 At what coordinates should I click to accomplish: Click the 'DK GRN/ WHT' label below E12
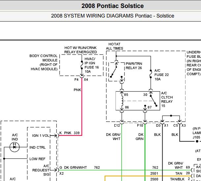click(113, 137)
